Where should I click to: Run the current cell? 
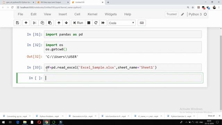pyautogui.click(x=78, y=23)
